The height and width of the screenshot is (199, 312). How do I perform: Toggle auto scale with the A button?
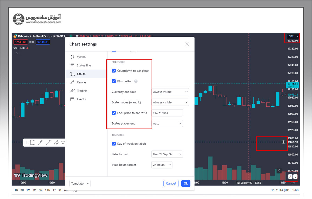tap(290, 177)
